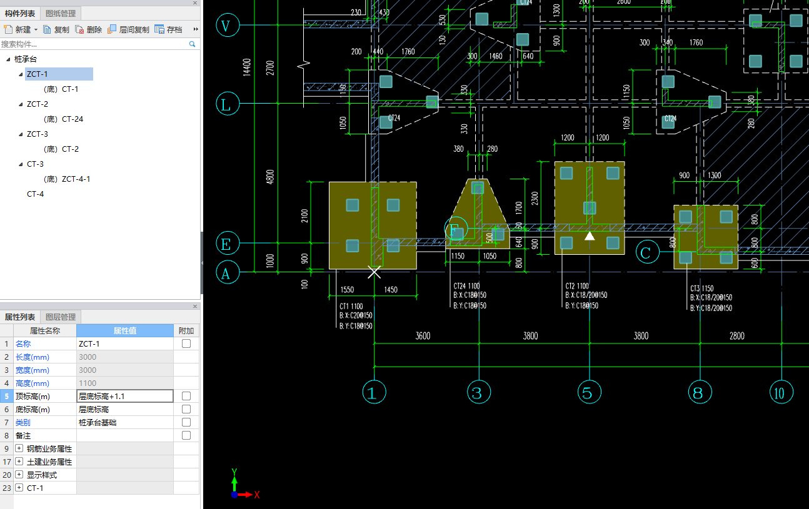The image size is (809, 509).
Task: Collapse the ZCT-3 tree node arrow
Action: click(x=21, y=134)
